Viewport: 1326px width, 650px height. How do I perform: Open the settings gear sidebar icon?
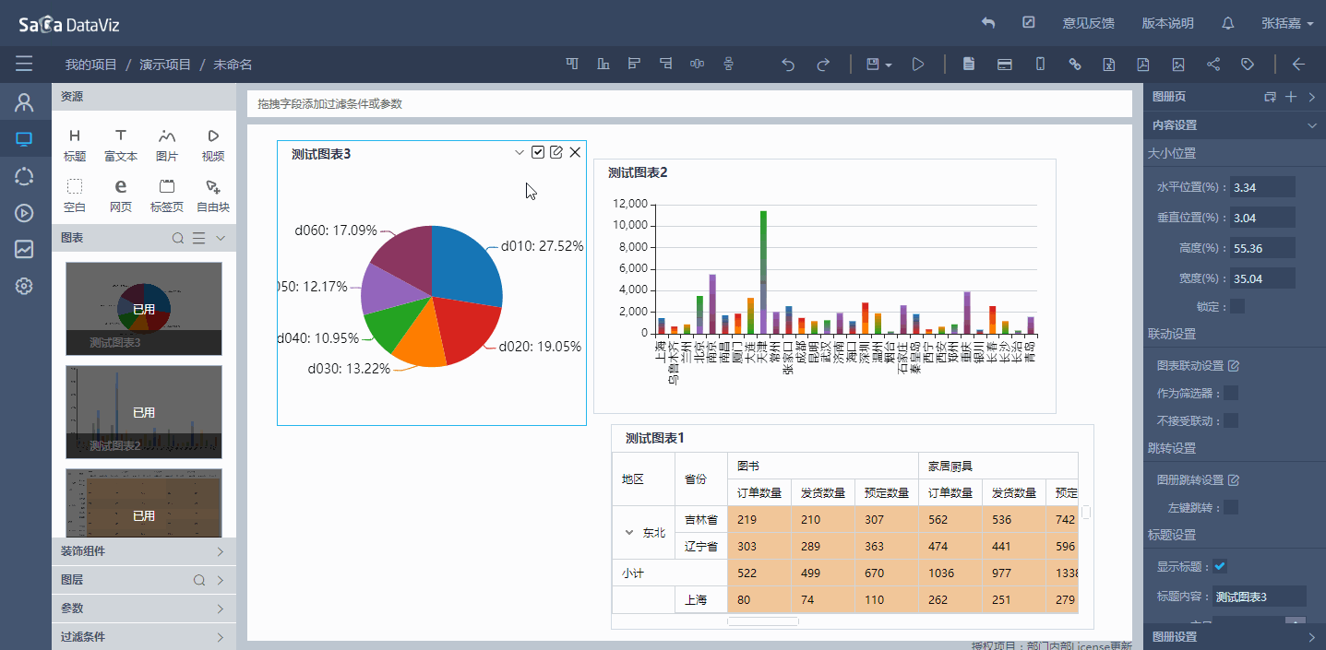click(24, 286)
